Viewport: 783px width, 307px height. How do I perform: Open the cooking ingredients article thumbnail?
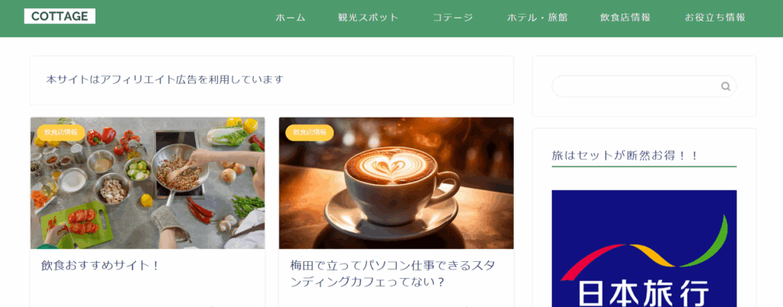(148, 183)
